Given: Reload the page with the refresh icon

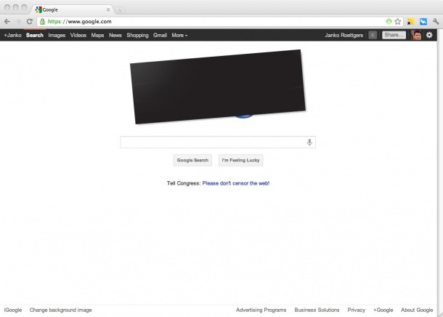Looking at the screenshot, I should pyautogui.click(x=29, y=22).
